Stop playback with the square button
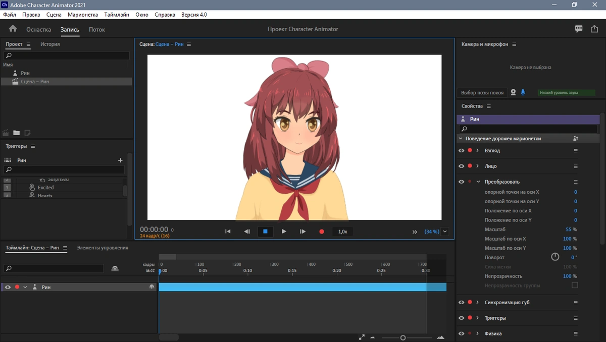 coord(265,232)
